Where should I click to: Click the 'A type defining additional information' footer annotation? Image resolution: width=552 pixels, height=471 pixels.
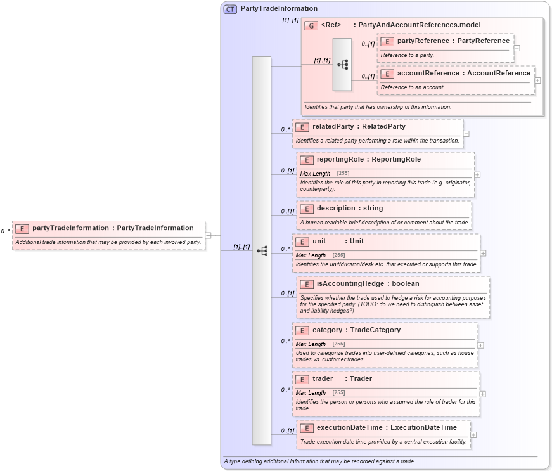pos(319,461)
